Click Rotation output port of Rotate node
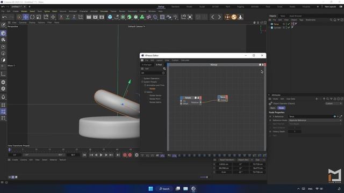The image size is (344, 193). 200,102
